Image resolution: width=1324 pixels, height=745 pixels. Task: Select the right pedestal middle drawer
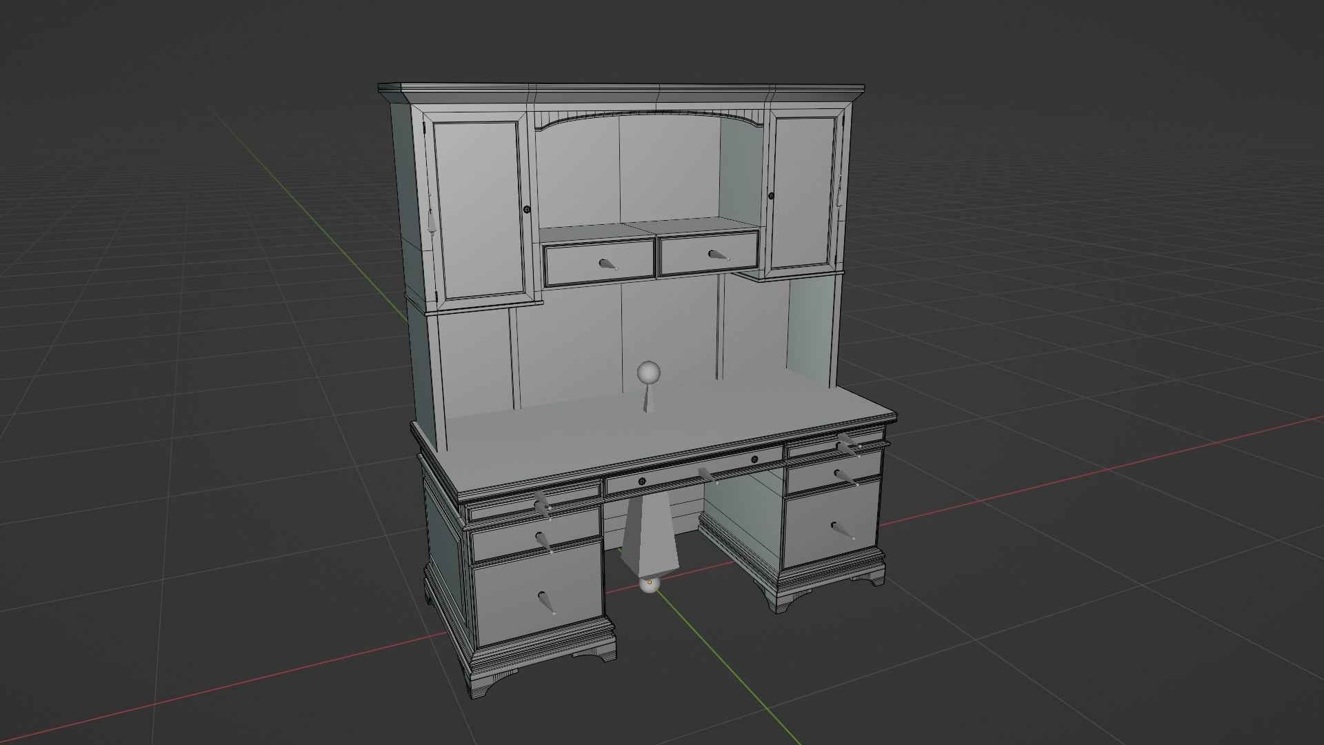833,473
